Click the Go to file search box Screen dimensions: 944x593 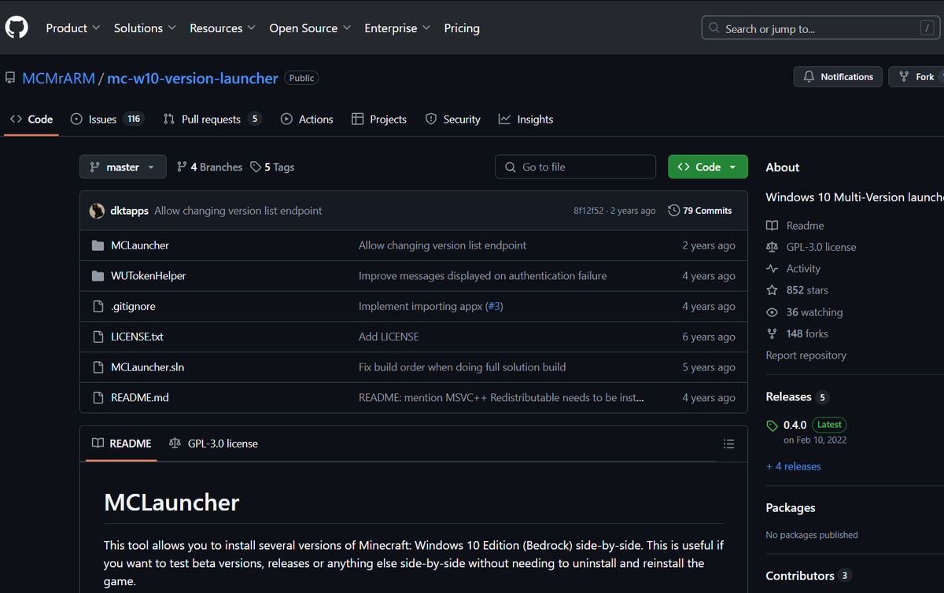575,167
